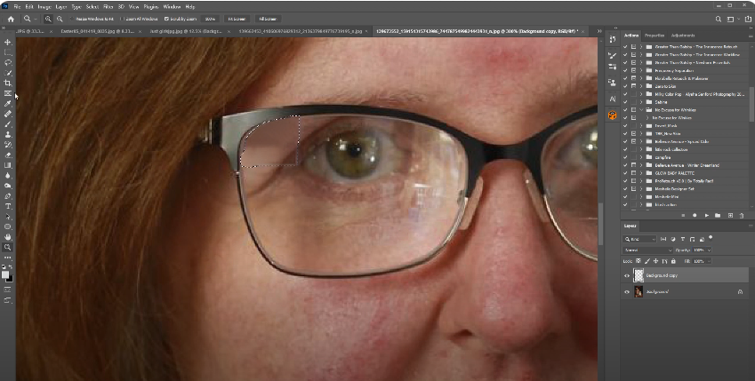Toggle dialog box for Sabine action set

[634, 102]
